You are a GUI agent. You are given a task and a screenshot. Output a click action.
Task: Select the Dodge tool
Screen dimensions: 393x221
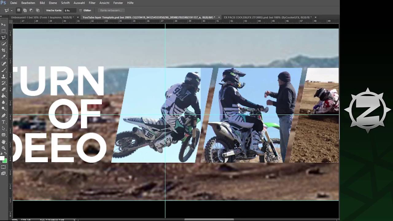3,109
